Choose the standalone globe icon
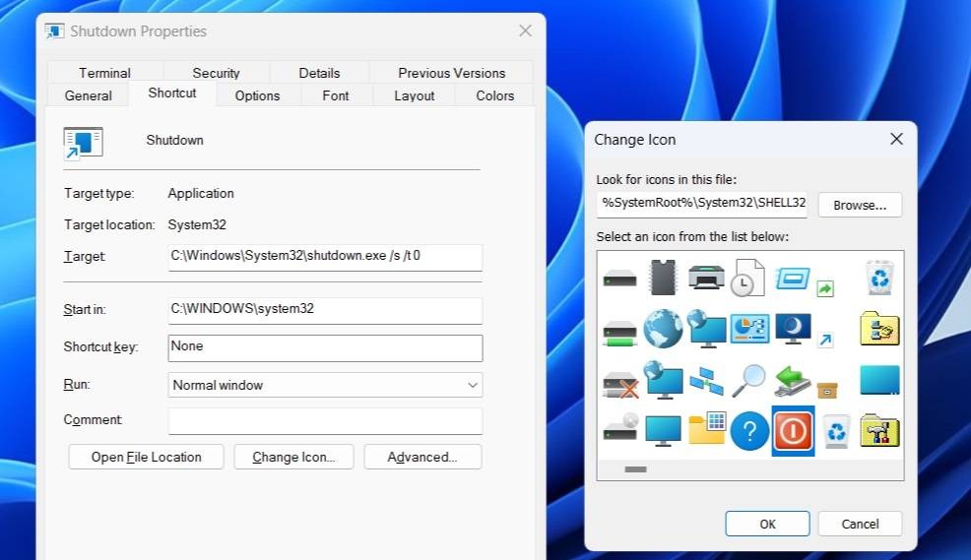The height and width of the screenshot is (560, 971). (x=663, y=329)
